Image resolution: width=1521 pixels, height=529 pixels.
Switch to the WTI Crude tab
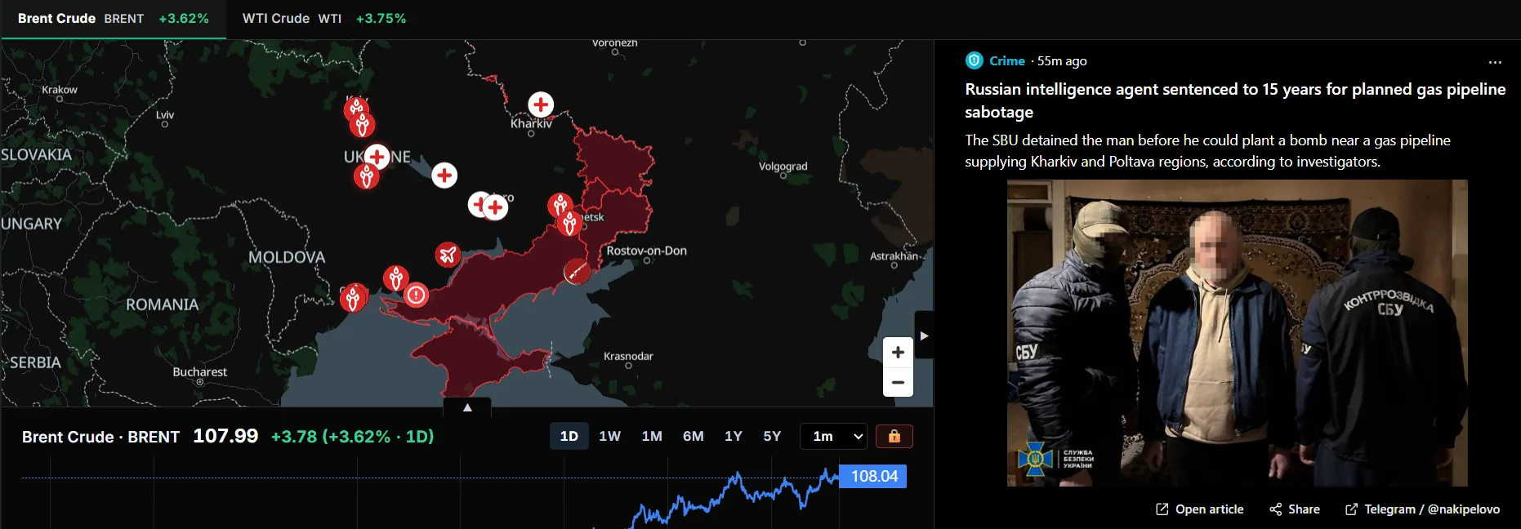324,19
